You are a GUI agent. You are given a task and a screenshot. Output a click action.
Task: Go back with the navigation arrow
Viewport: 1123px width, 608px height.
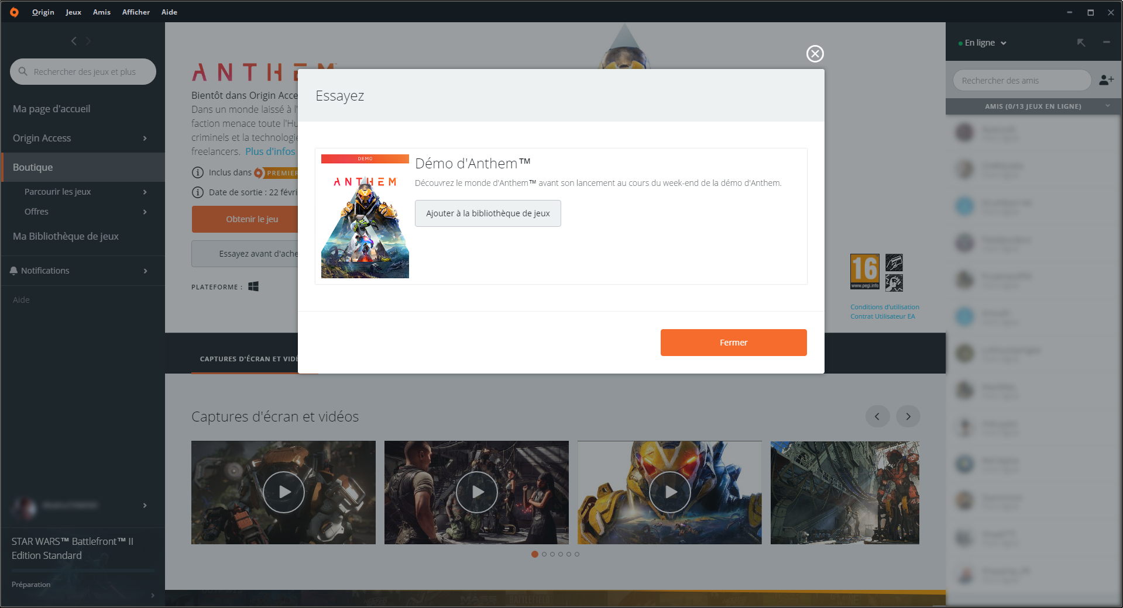click(x=74, y=41)
